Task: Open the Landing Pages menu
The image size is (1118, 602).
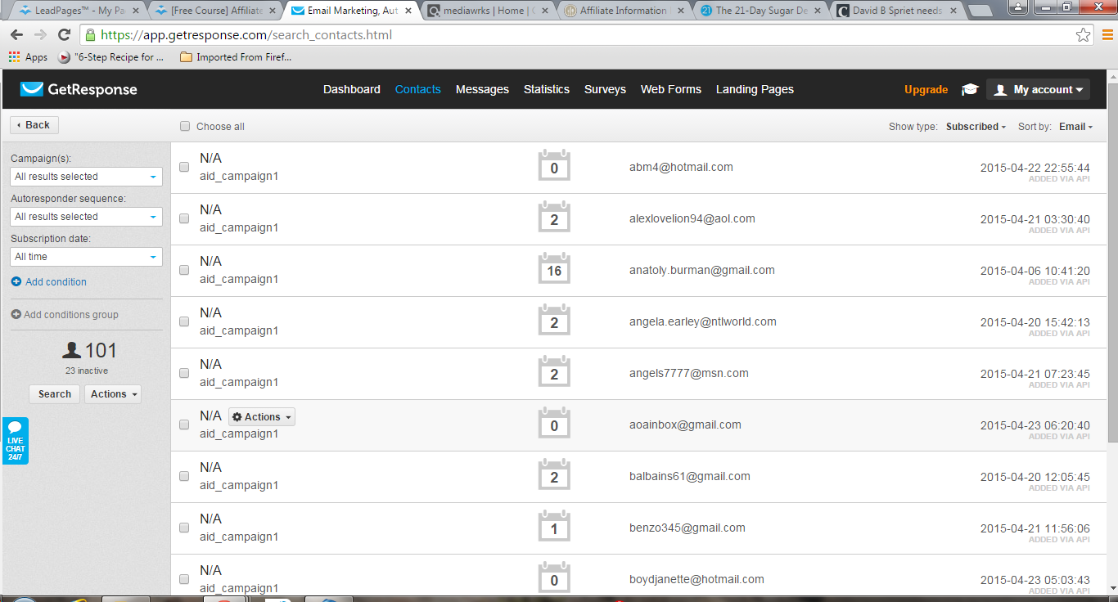Action: tap(755, 90)
